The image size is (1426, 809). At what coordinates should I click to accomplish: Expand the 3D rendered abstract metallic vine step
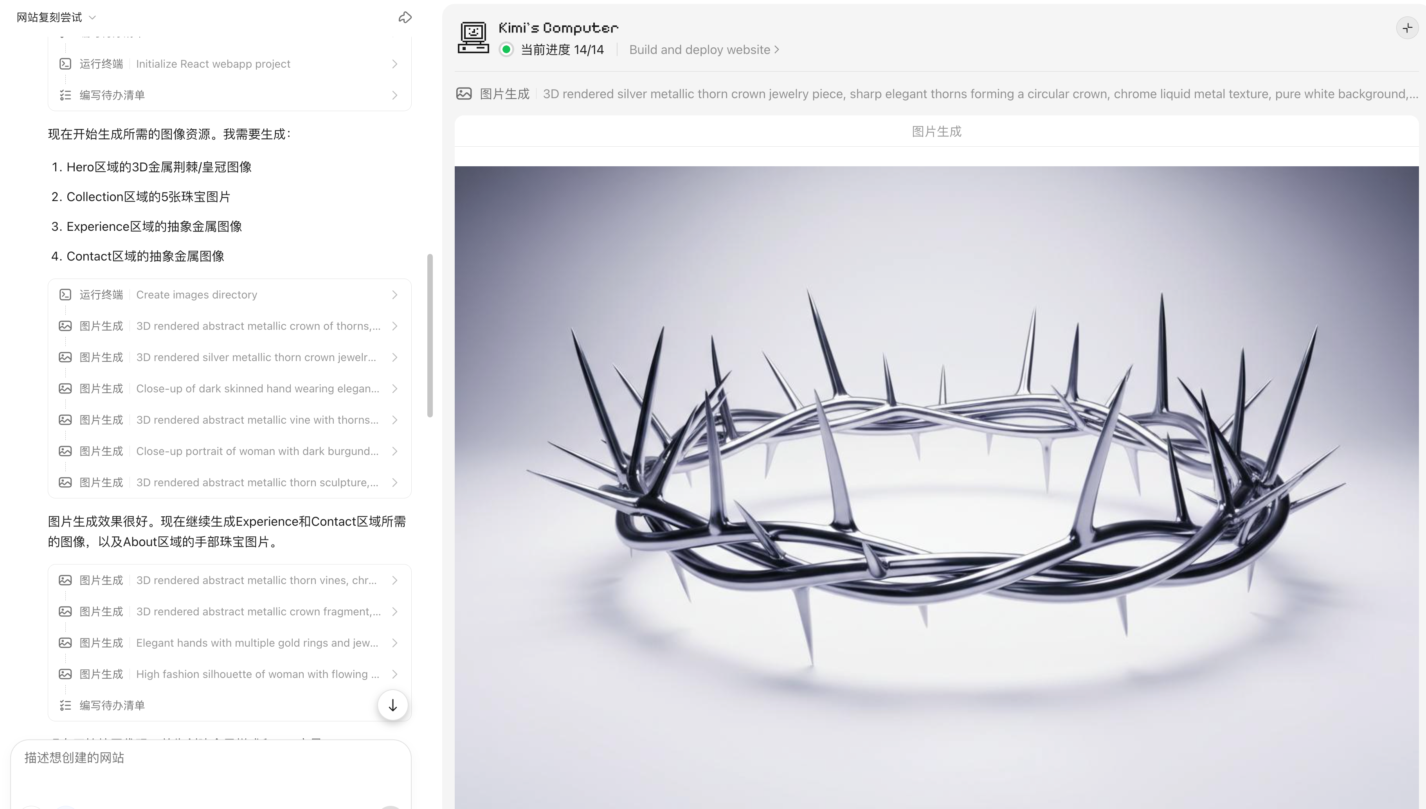pos(230,420)
